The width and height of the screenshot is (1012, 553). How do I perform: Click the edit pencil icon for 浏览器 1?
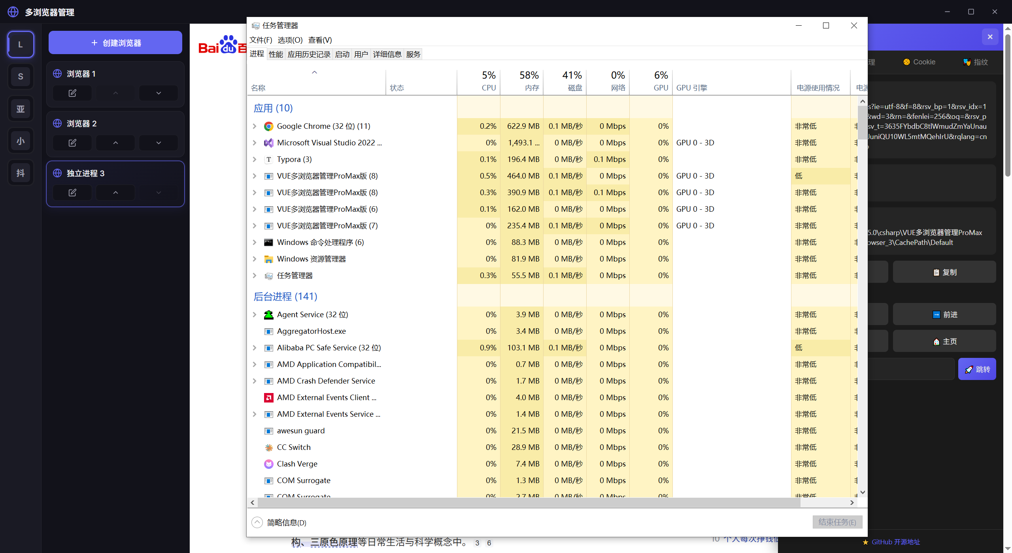coord(72,93)
